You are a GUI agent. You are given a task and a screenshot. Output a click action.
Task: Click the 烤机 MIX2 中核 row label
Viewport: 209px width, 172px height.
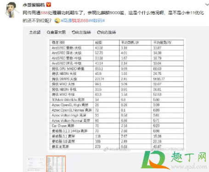(63, 95)
